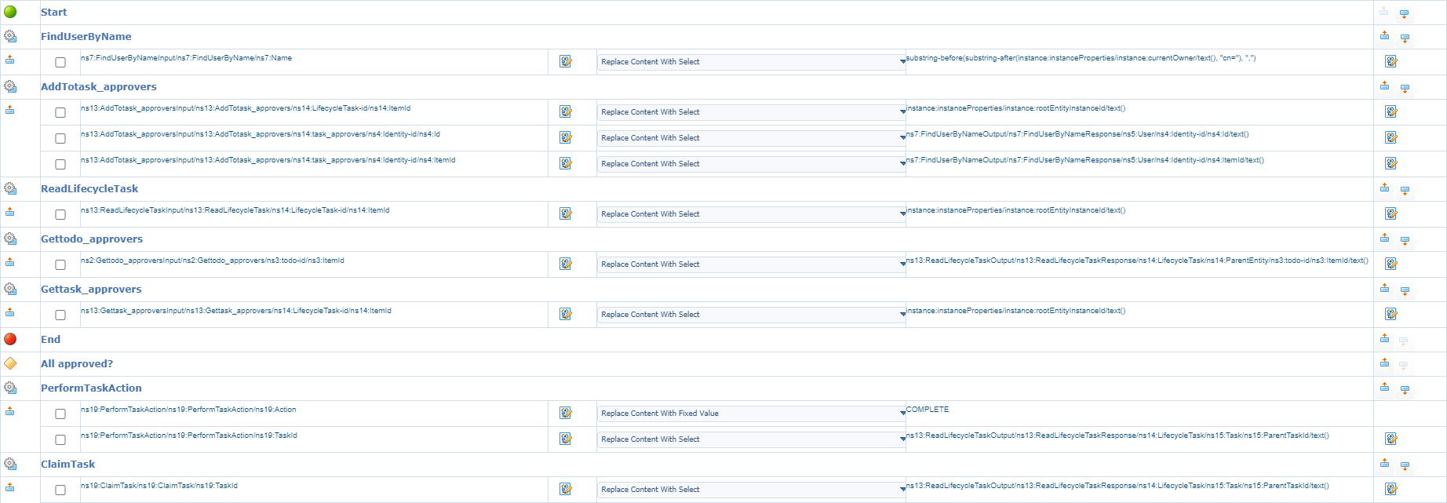Add a mapping under Gettask_approvers using insert icon

pyautogui.click(x=9, y=312)
